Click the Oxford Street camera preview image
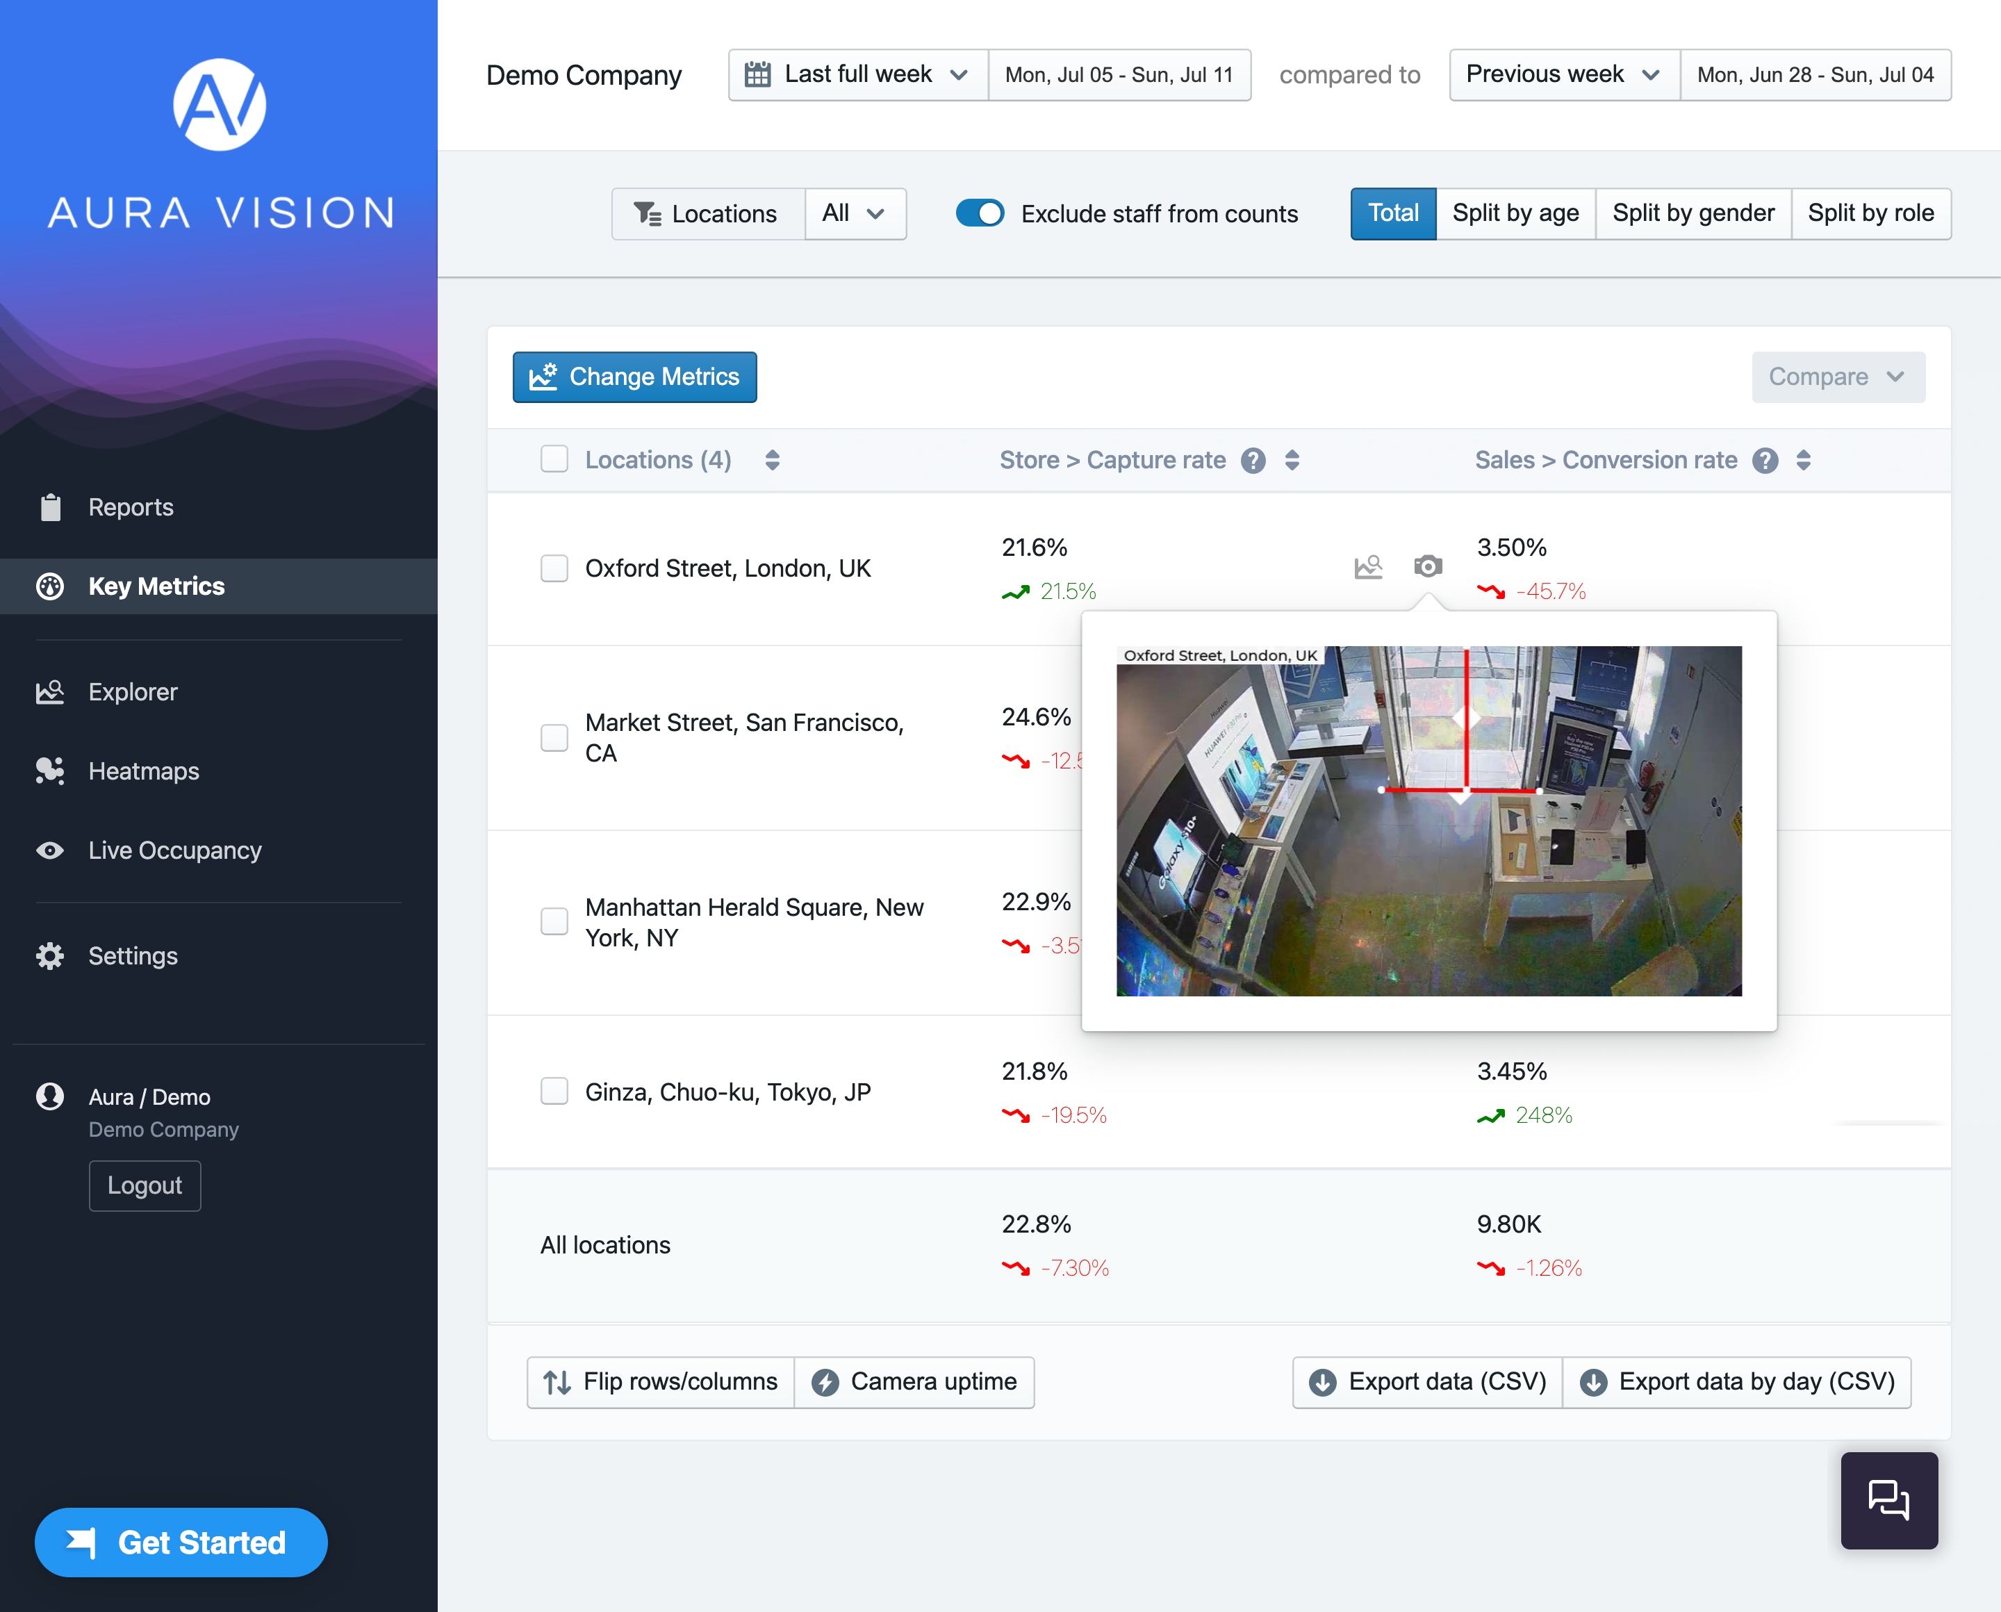Viewport: 2001px width, 1612px height. pos(1428,821)
